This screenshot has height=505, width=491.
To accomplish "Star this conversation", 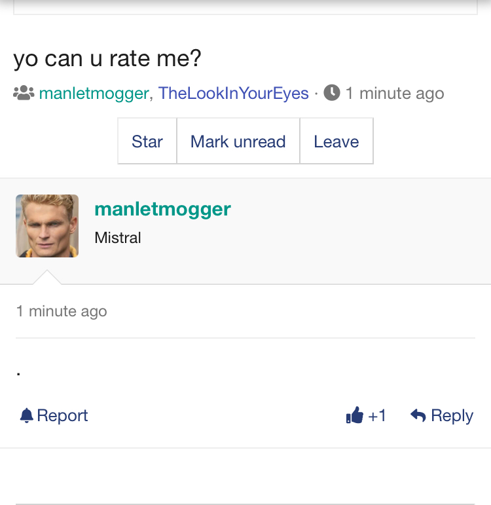I will (x=147, y=141).
